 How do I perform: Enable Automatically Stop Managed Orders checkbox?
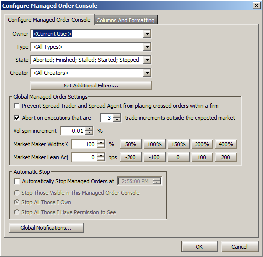pyautogui.click(x=17, y=181)
